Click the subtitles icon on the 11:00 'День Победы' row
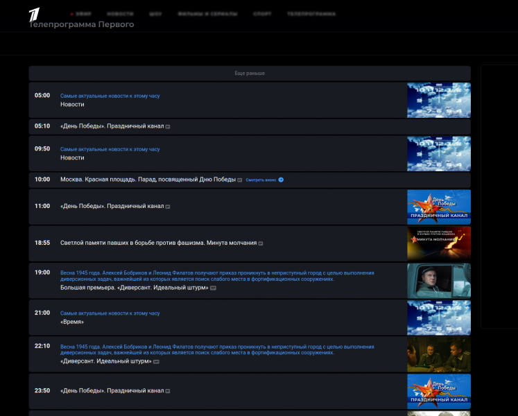Screen dimensions: 518x416 click(168, 207)
